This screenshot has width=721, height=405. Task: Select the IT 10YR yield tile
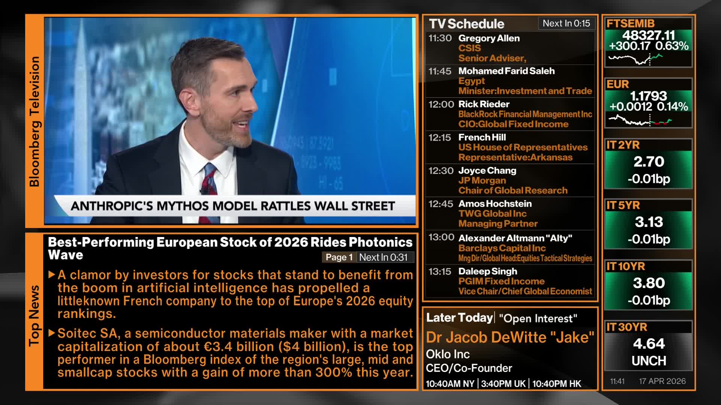pos(649,285)
